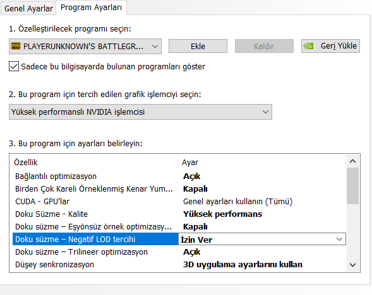The image size is (372, 295).
Task: Select the 'Doku Süzme - Kalite' setting row
Action: point(179,214)
